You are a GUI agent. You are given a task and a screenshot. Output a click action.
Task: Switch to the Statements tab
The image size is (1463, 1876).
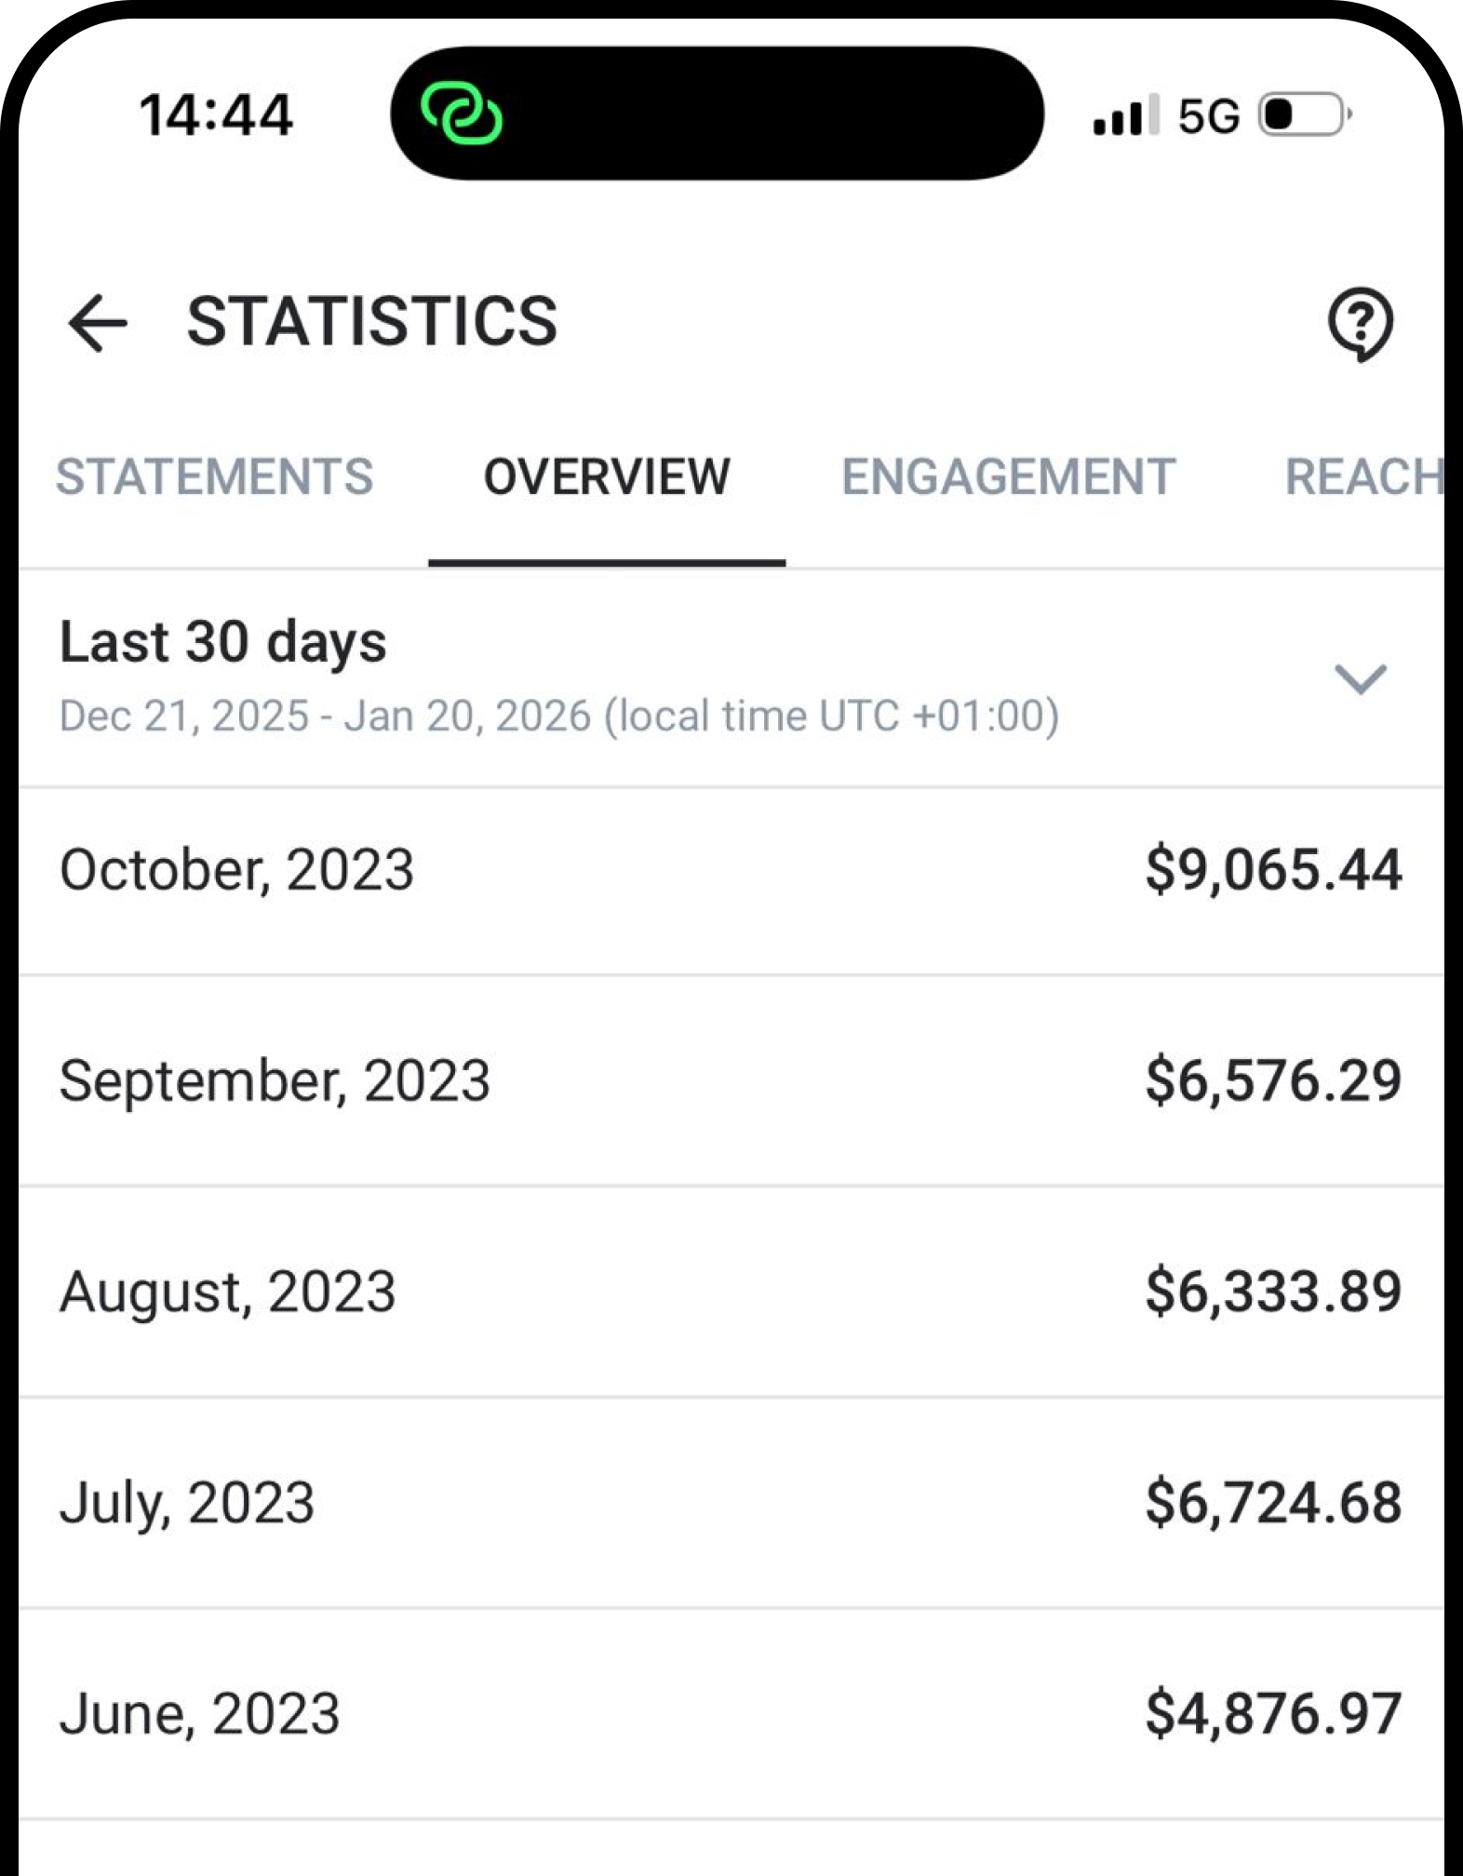pos(214,476)
